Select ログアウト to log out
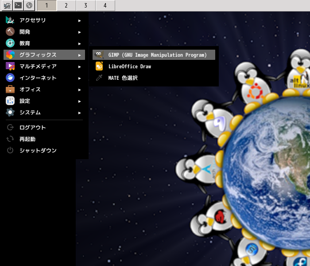 pos(32,128)
